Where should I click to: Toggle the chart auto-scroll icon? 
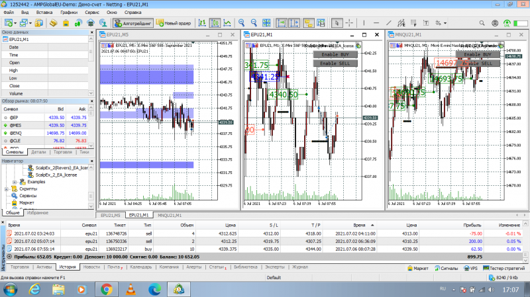[x=282, y=23]
